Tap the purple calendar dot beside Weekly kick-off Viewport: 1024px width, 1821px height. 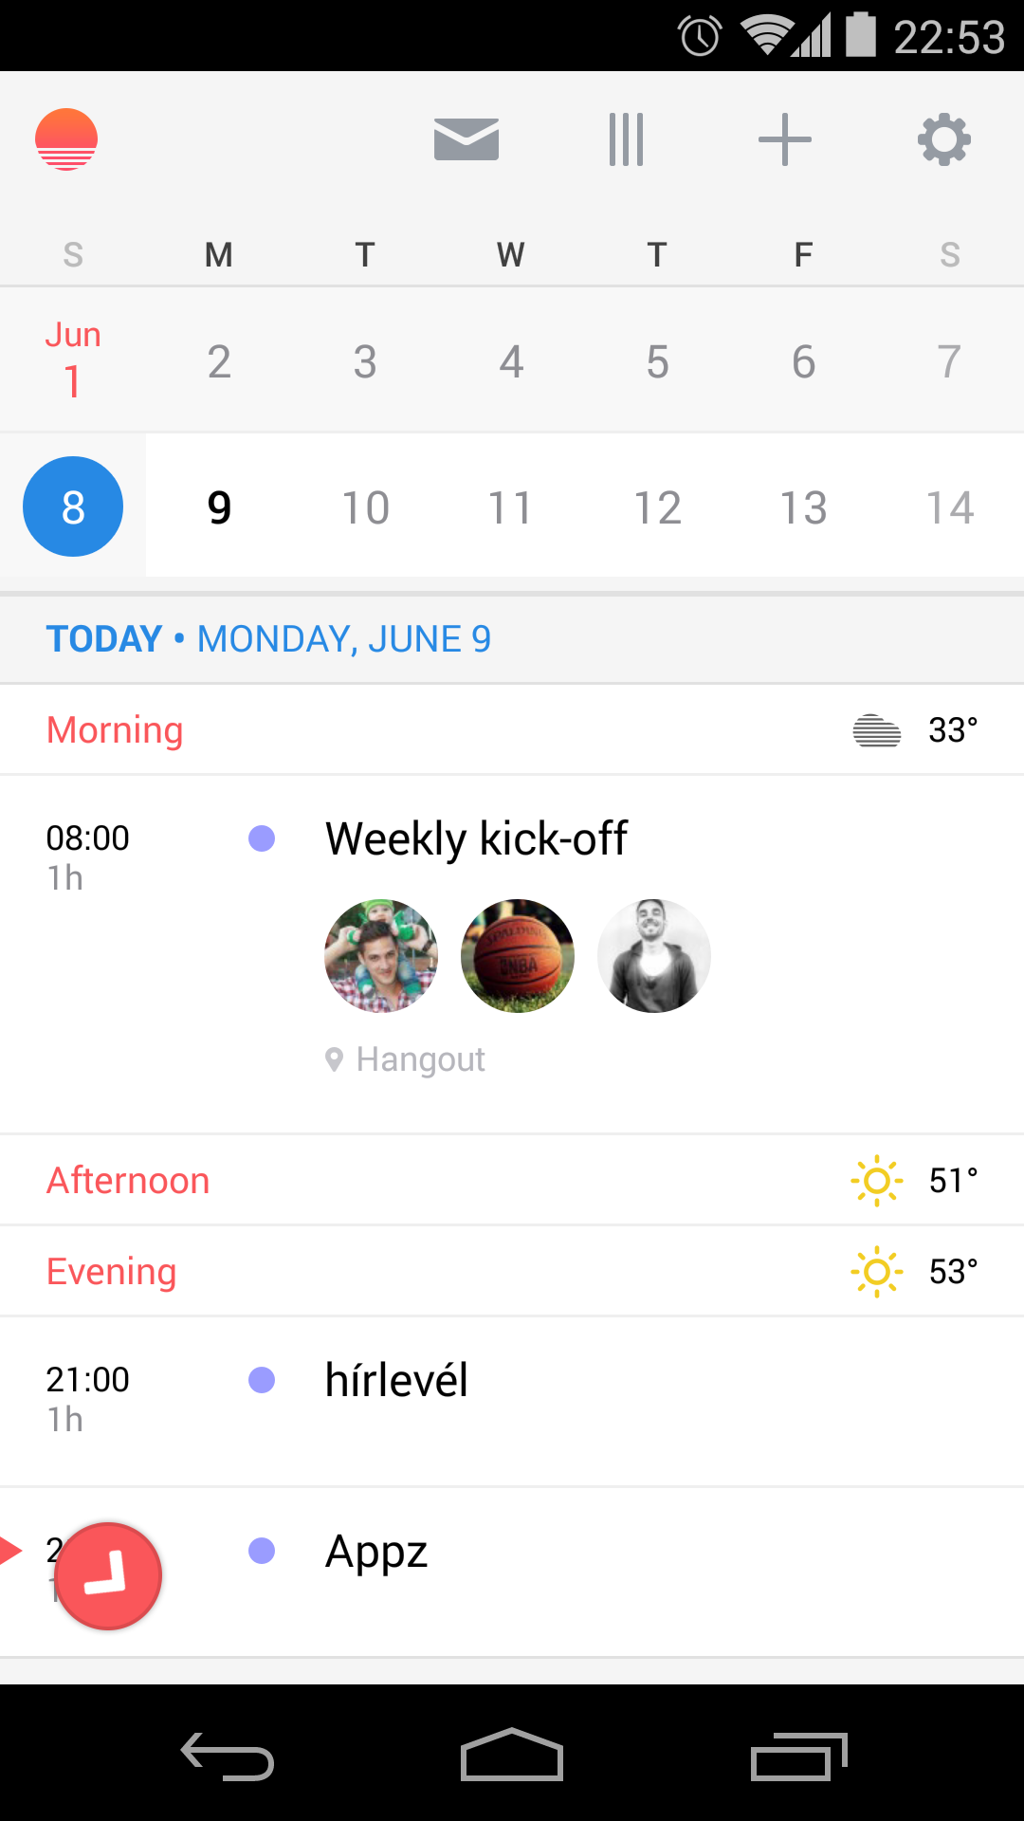262,838
